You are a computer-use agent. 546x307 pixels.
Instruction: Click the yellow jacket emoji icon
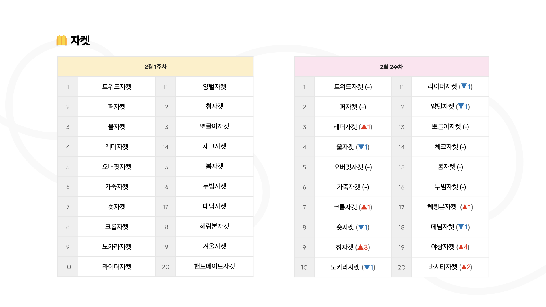[61, 40]
